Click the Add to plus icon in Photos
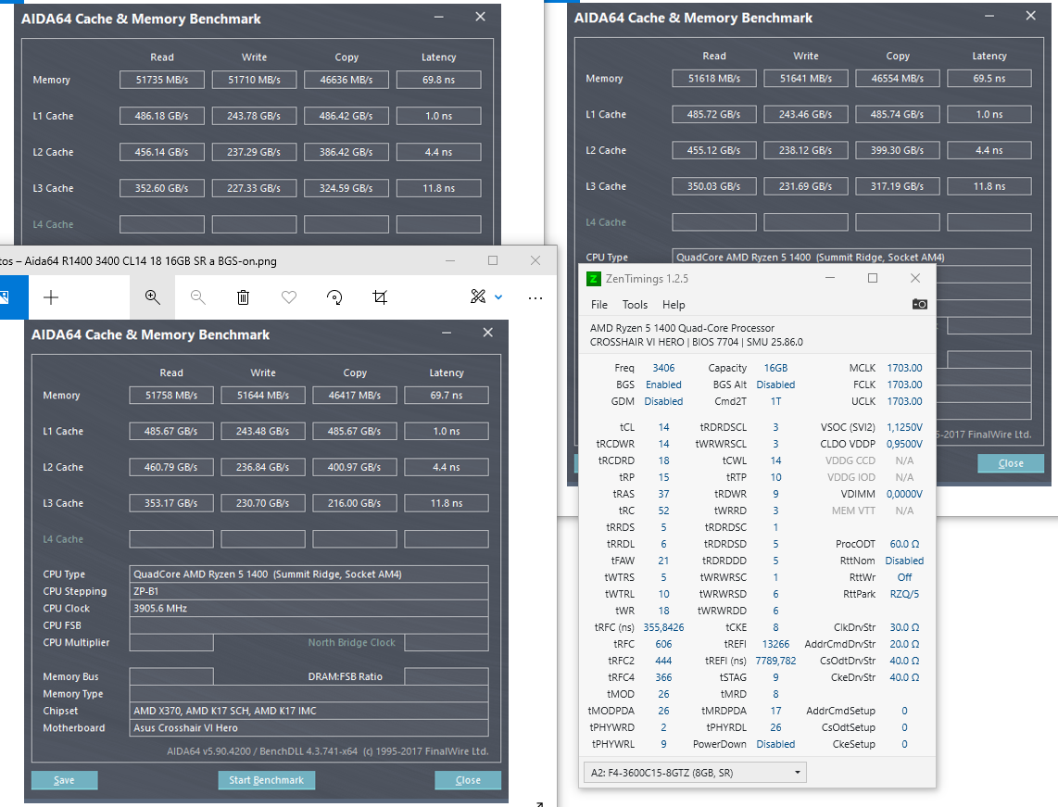 pyautogui.click(x=51, y=297)
